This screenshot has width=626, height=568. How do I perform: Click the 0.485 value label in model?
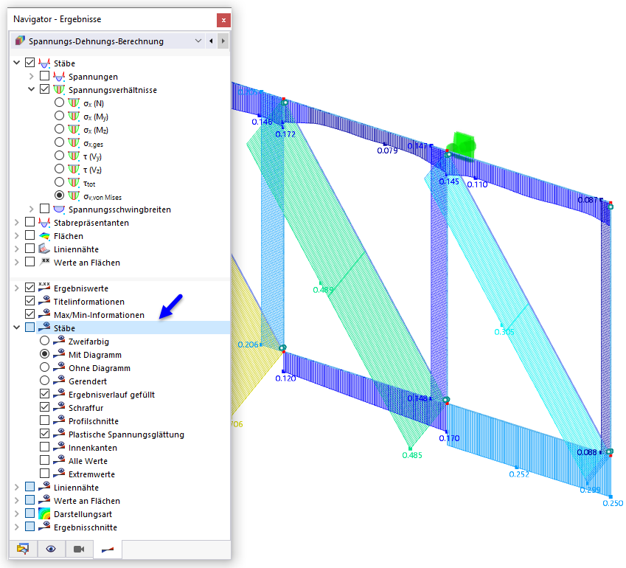(412, 455)
